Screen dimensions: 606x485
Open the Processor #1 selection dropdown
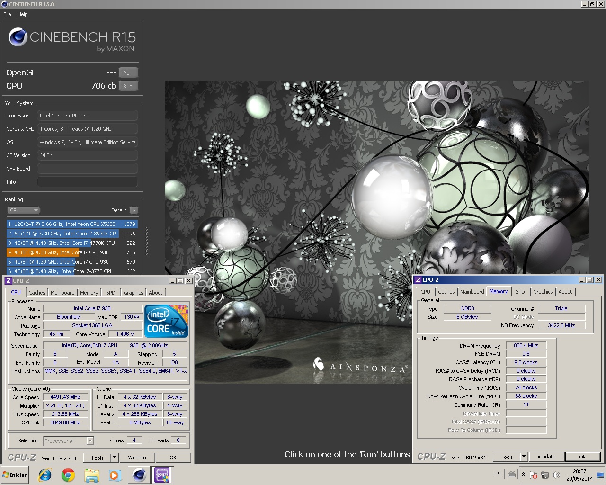click(x=69, y=441)
